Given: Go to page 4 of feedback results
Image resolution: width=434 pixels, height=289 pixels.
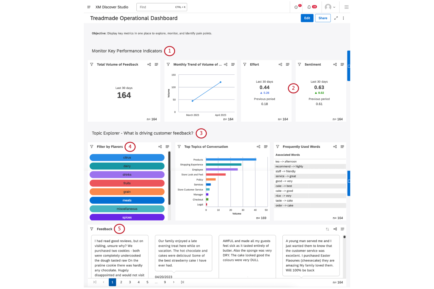Looking at the screenshot, I should pyautogui.click(x=138, y=282).
